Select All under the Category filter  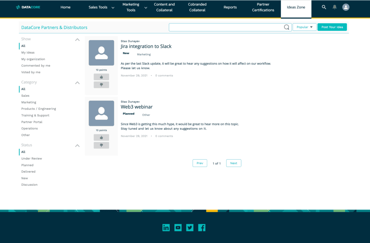pos(23,89)
